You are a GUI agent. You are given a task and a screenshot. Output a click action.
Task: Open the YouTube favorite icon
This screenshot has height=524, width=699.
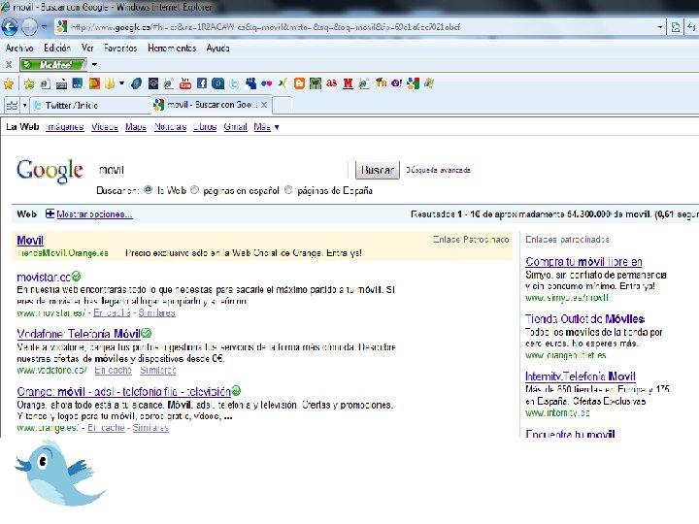[x=185, y=83]
